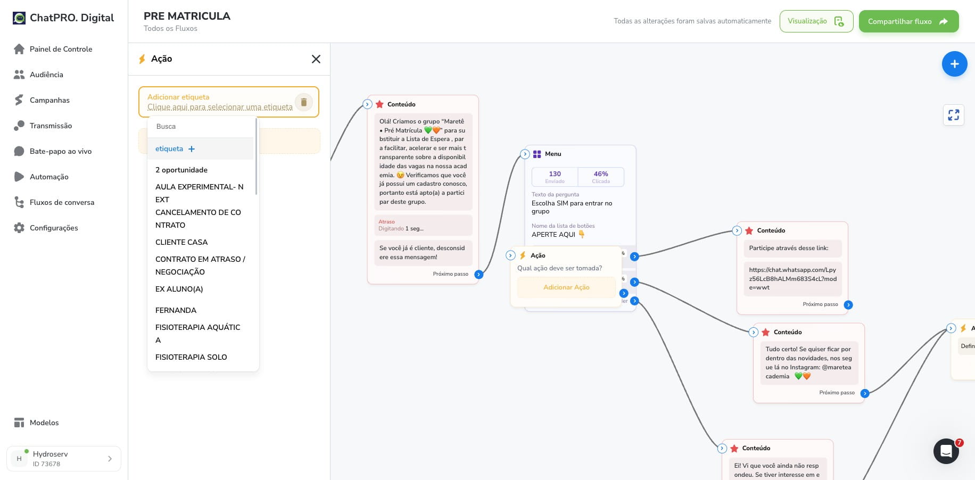Click the Todos os Fluxos breadcrumb link
Screen dimensions: 975x480
[170, 29]
